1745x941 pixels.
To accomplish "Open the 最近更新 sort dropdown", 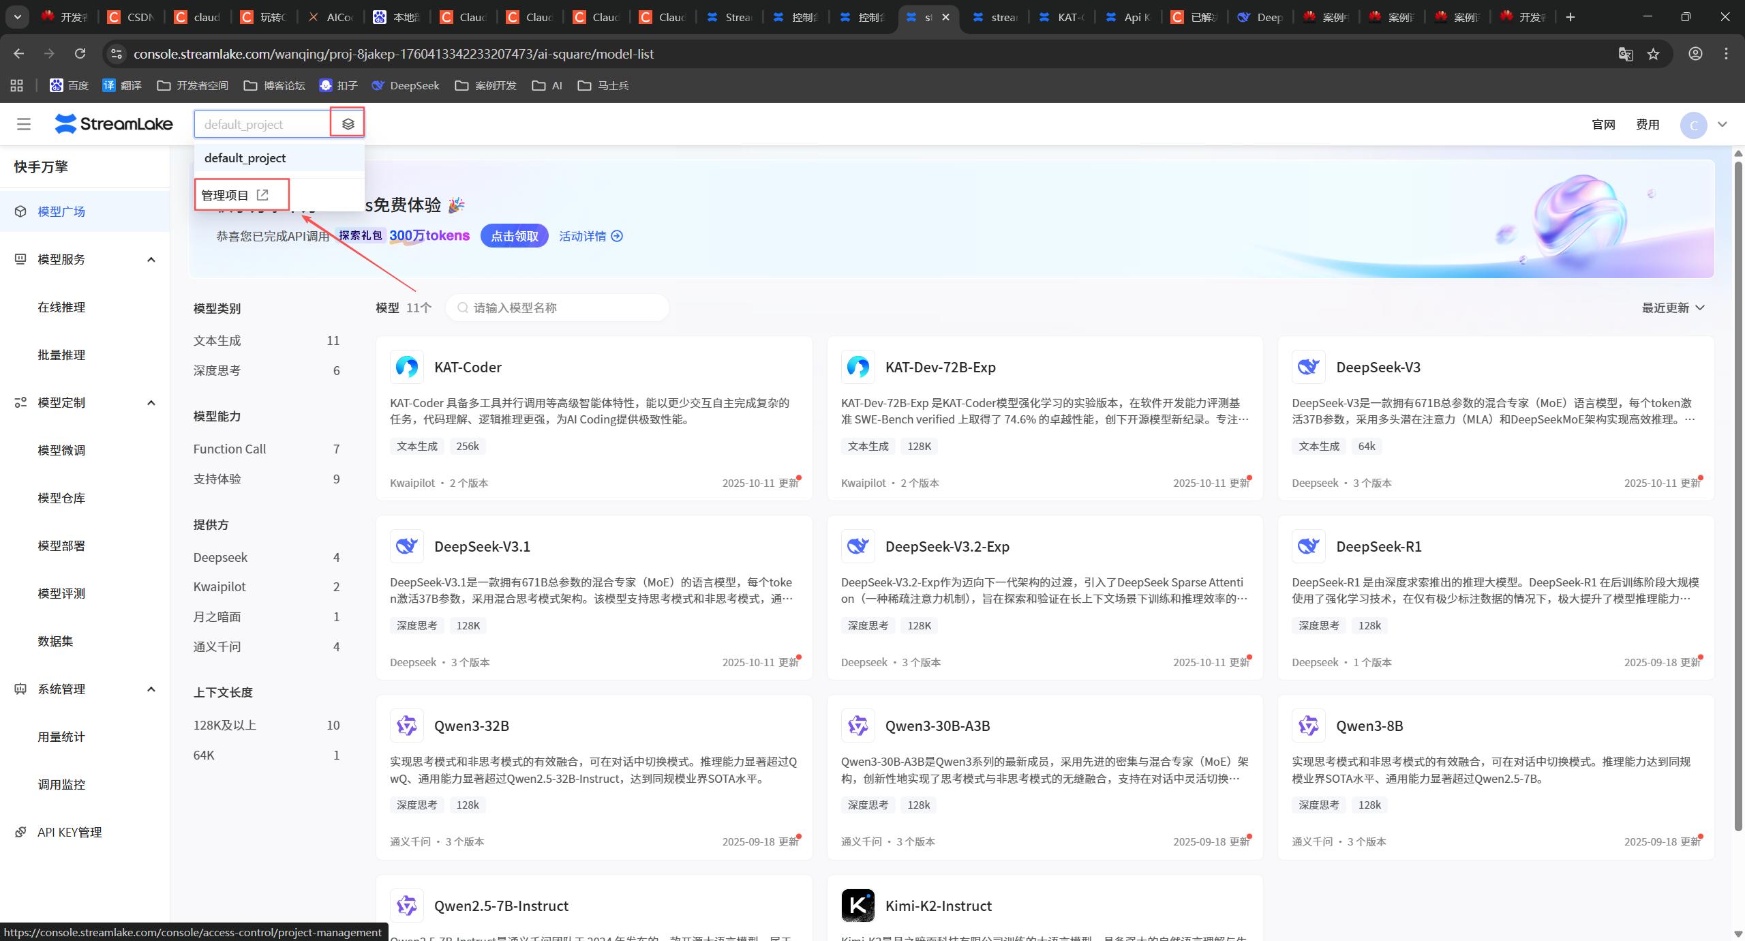I will click(1670, 308).
